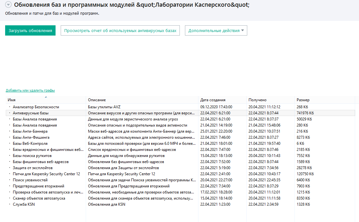Select row Описания опасных и подозрительных видов активности

[x=180, y=125]
